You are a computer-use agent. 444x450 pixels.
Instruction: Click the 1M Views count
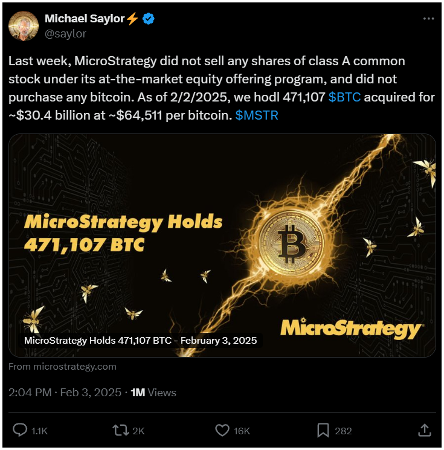pos(153,392)
